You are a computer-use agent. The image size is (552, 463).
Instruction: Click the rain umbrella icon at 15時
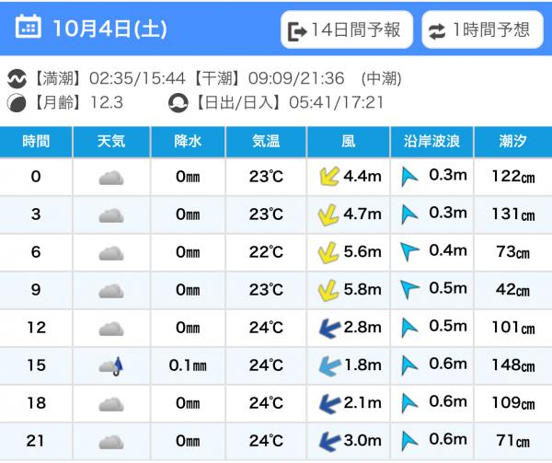[x=111, y=366]
